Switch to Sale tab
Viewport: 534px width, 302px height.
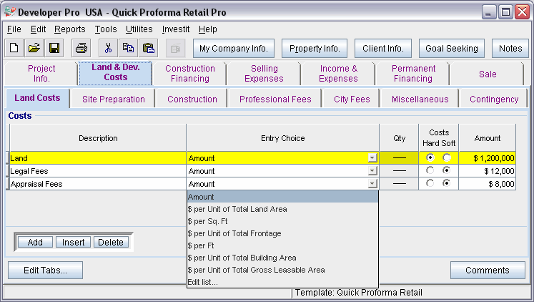488,74
